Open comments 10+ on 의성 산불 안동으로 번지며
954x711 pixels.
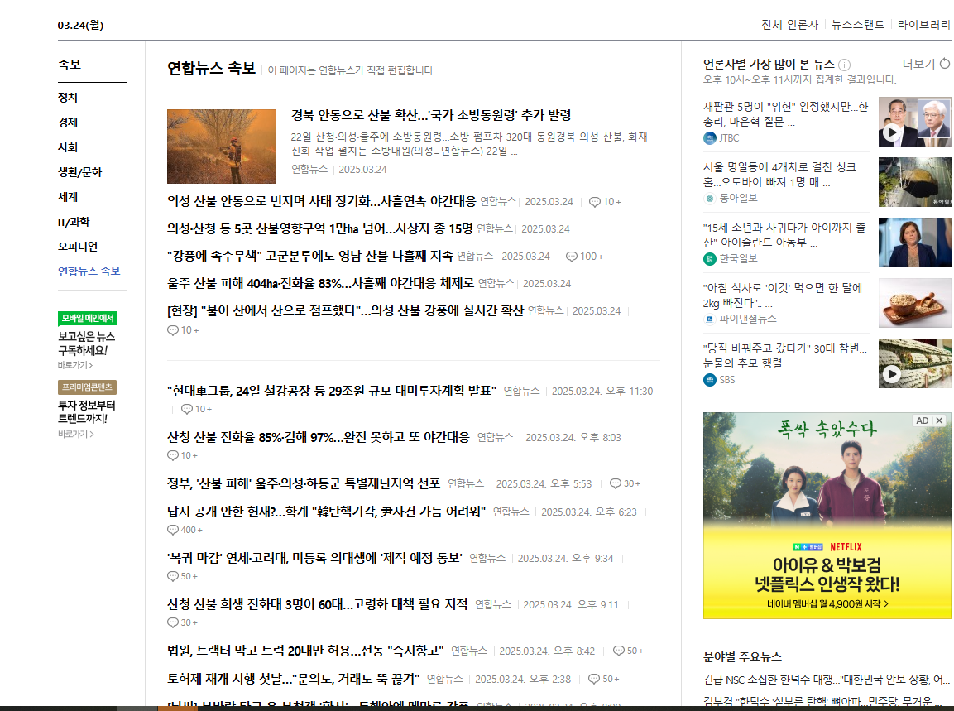point(605,202)
